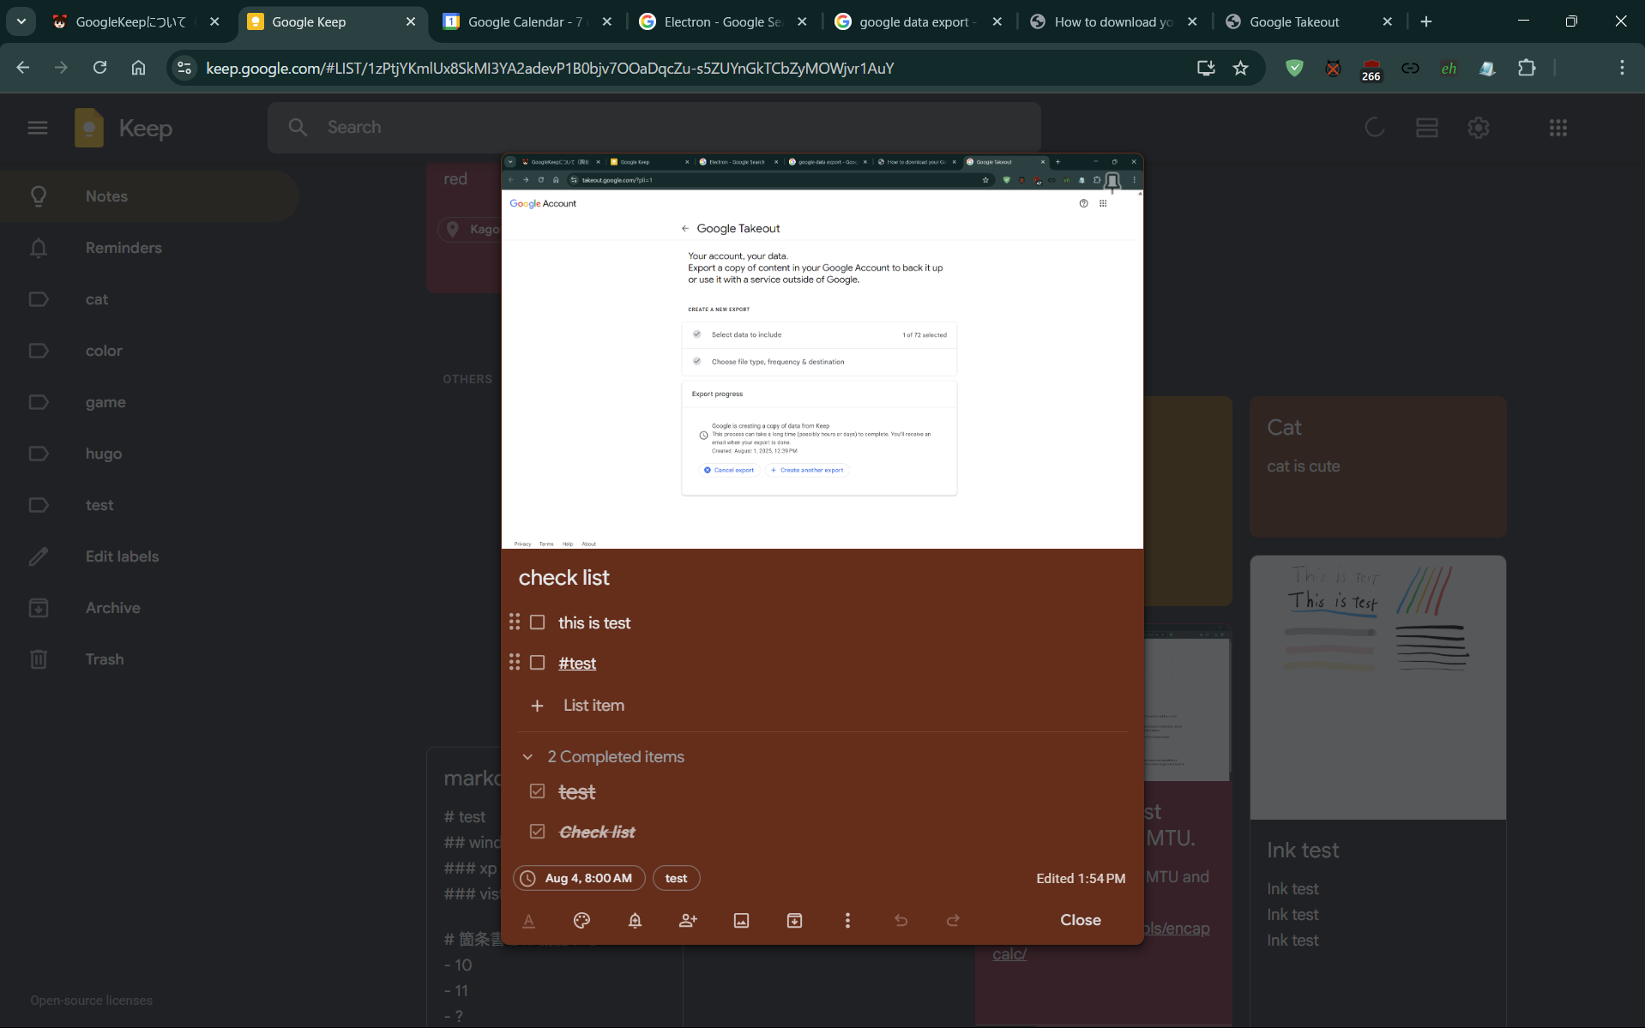Click the test label chip on note
The width and height of the screenshot is (1645, 1028).
point(676,878)
